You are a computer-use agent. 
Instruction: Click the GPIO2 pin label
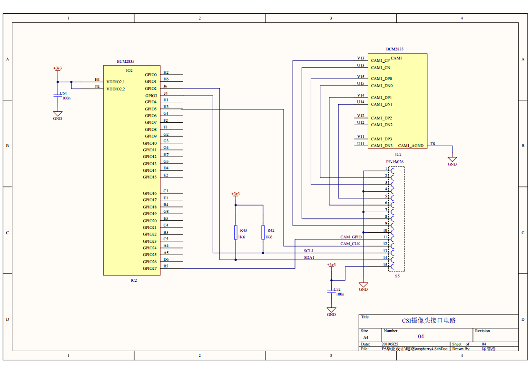151,89
